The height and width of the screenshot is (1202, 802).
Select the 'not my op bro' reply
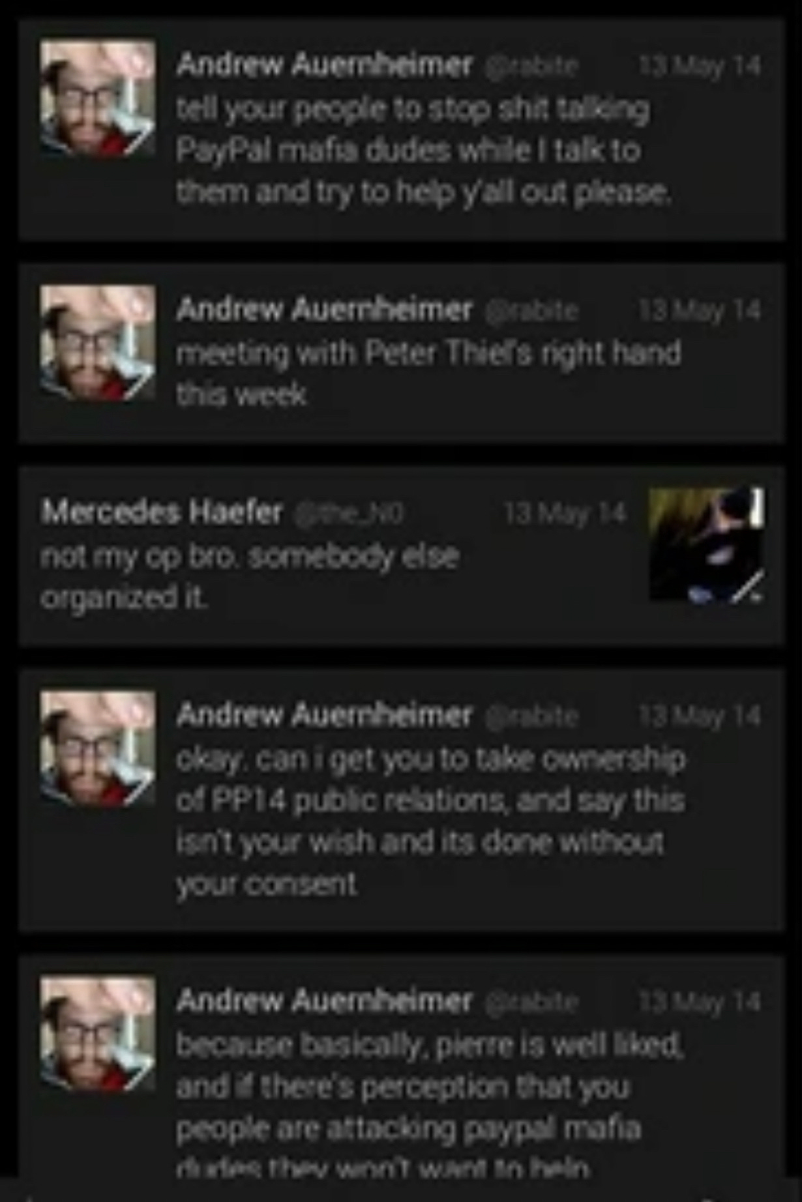tap(401, 556)
